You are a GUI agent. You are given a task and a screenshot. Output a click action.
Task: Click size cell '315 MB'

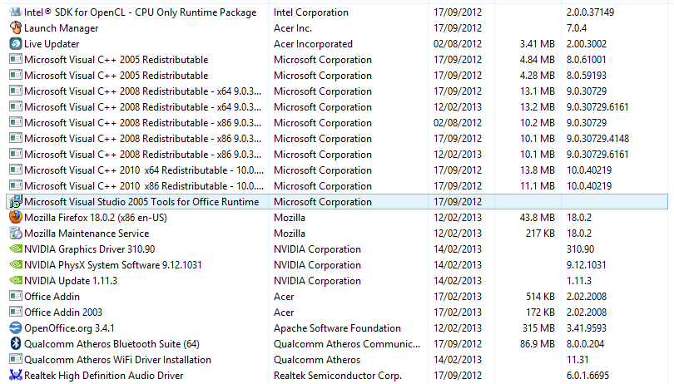pyautogui.click(x=538, y=328)
